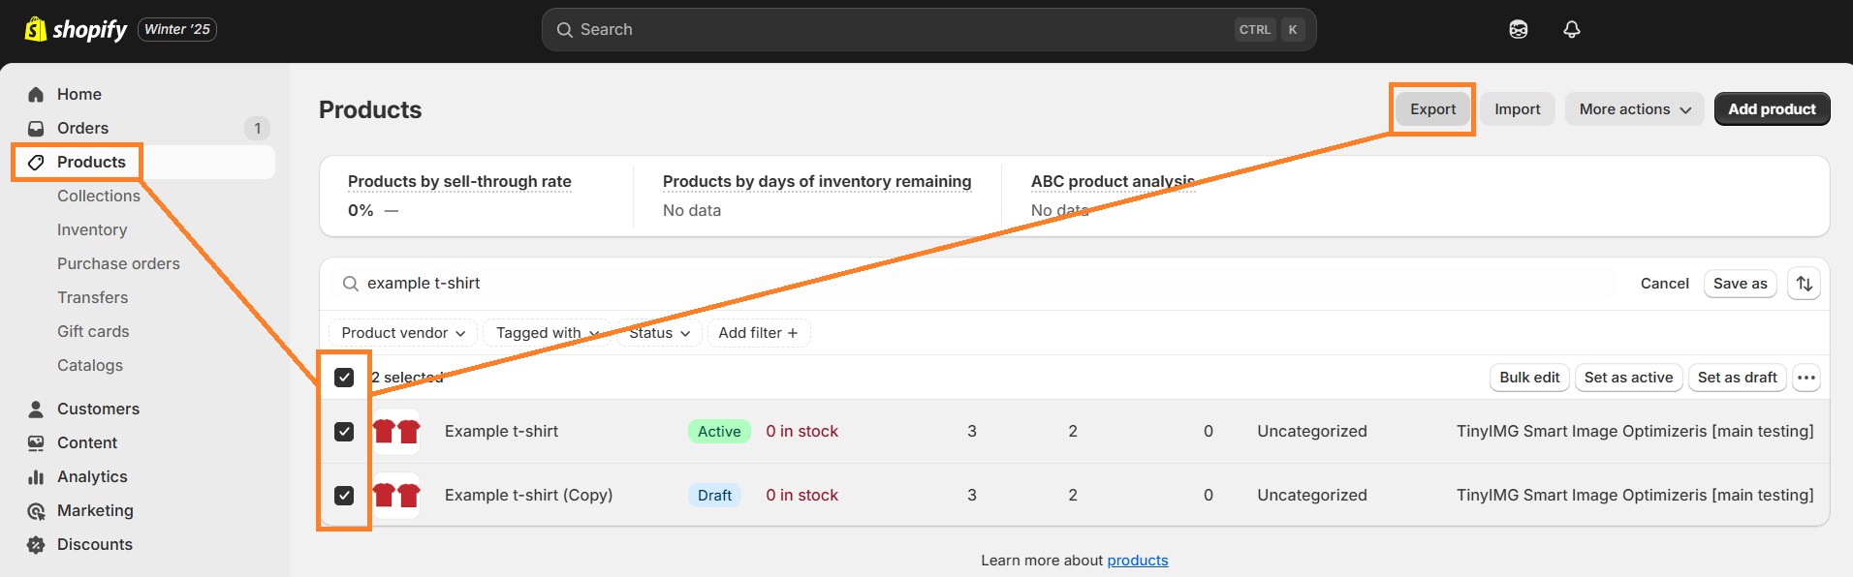Select the Orders icon in the sidebar
The image size is (1853, 577).
36,128
